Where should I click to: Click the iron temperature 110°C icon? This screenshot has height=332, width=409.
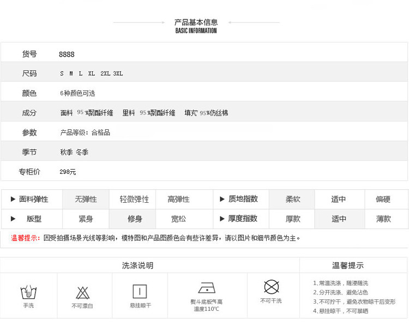[206, 288]
